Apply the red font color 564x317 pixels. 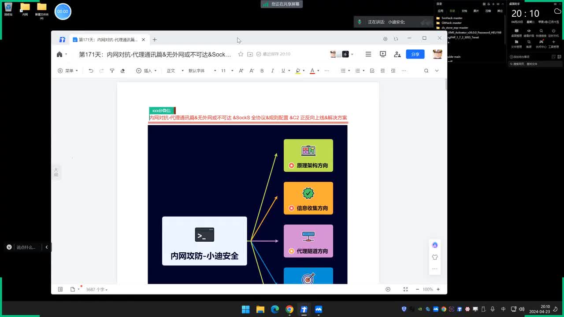[x=312, y=70]
